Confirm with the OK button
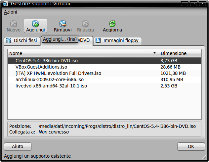The image size is (209, 162). point(191,146)
